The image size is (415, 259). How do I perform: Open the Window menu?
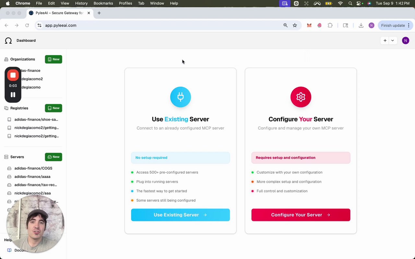(x=157, y=3)
